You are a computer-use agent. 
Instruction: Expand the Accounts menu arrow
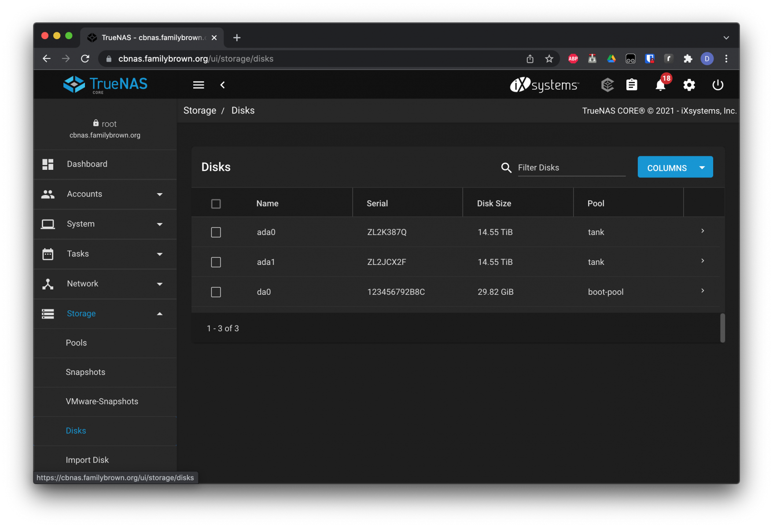click(x=160, y=194)
